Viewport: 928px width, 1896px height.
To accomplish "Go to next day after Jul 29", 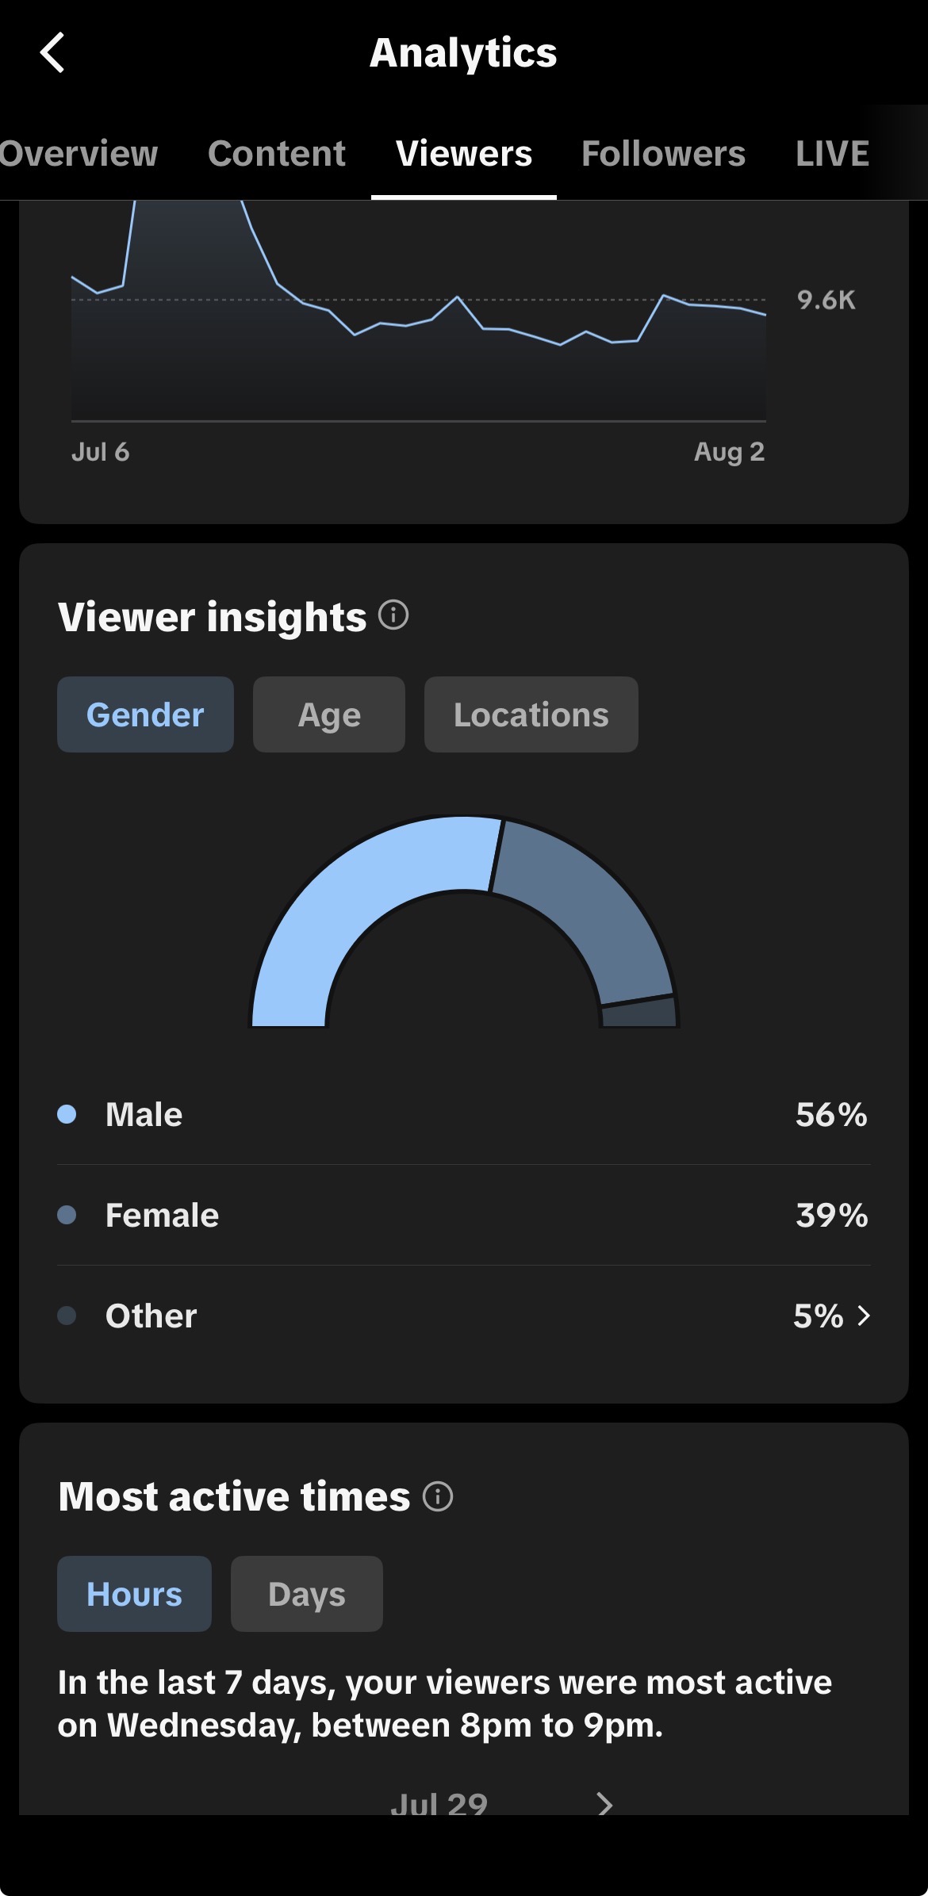I will click(604, 1804).
